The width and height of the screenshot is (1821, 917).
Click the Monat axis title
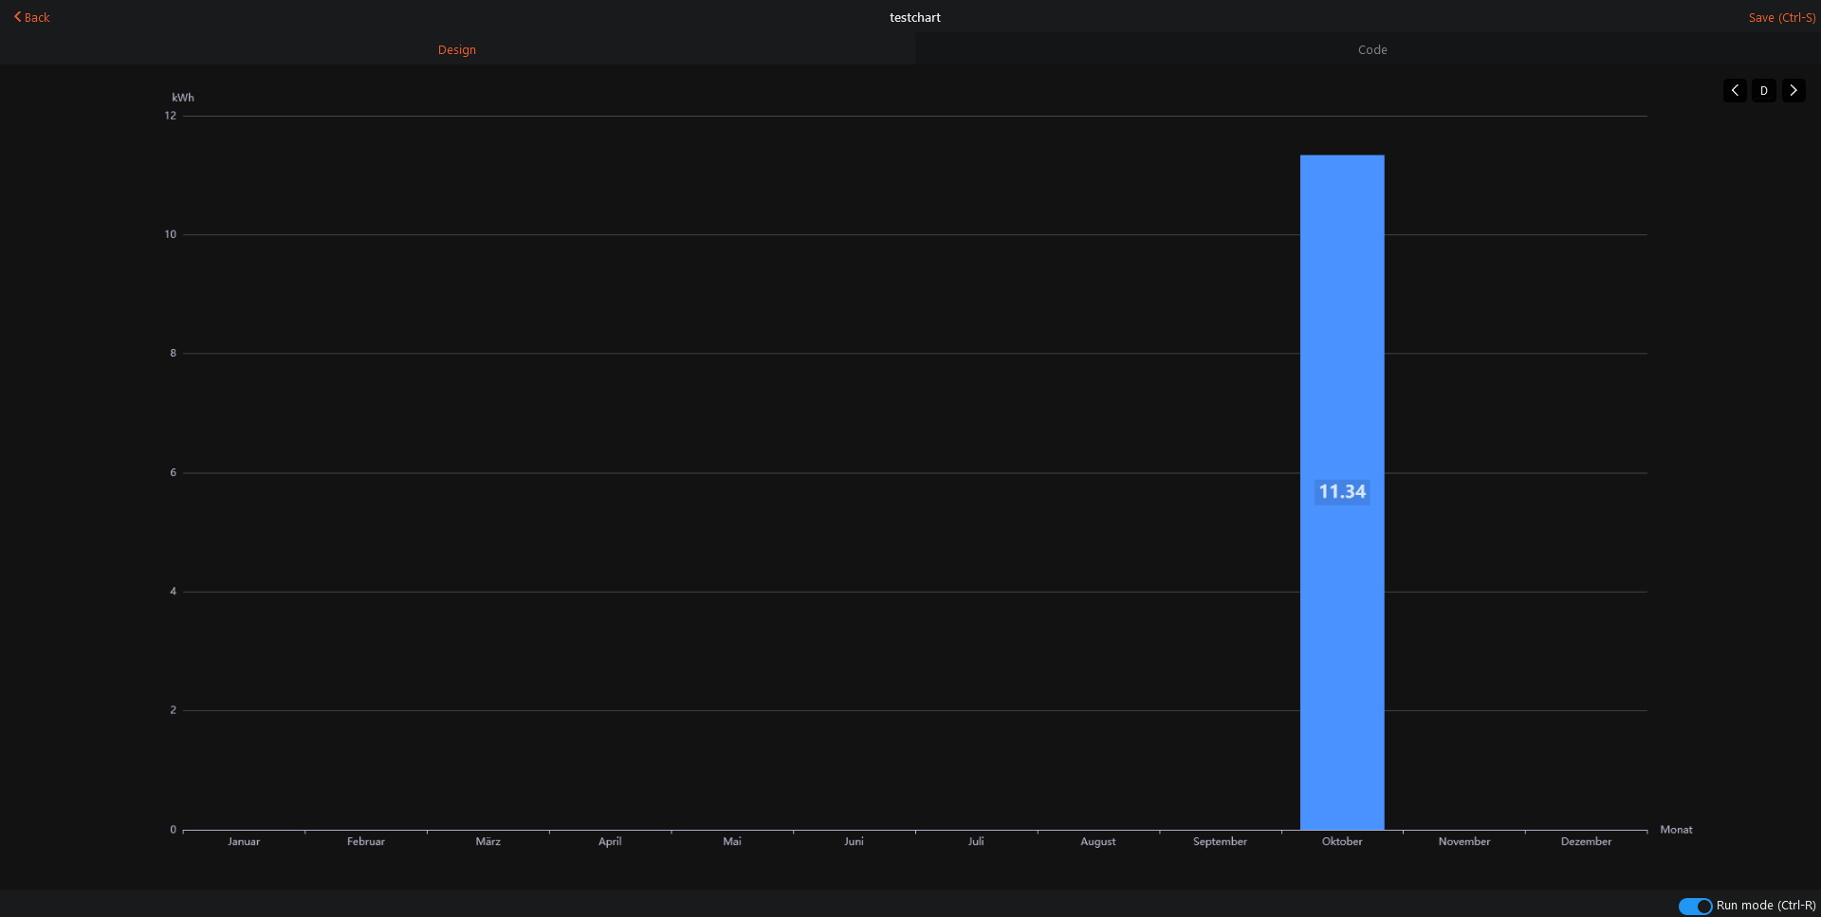1676,830
